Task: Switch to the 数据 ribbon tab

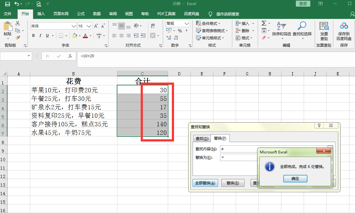Action: pyautogui.click(x=97, y=14)
